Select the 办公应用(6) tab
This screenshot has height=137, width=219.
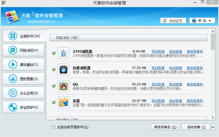pos(23,93)
